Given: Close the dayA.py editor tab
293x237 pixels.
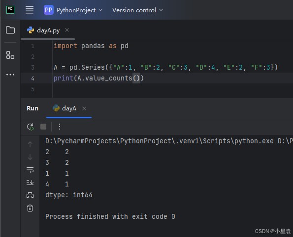Looking at the screenshot, I should [67, 30].
